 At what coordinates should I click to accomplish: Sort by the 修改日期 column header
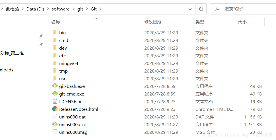pyautogui.click(x=153, y=22)
